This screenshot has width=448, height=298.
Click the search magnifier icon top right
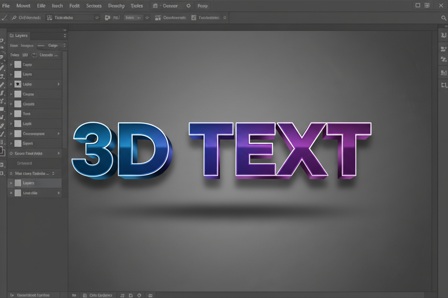(443, 18)
